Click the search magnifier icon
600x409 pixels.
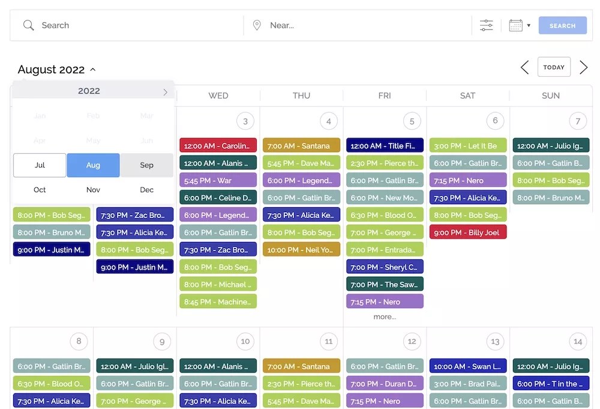pos(28,25)
